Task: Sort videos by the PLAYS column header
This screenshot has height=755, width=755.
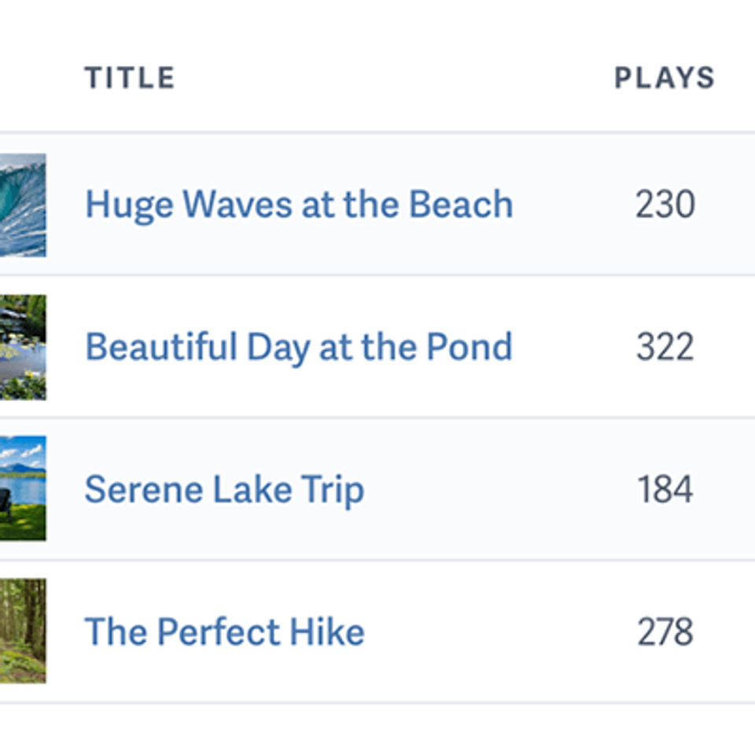Action: pos(665,78)
